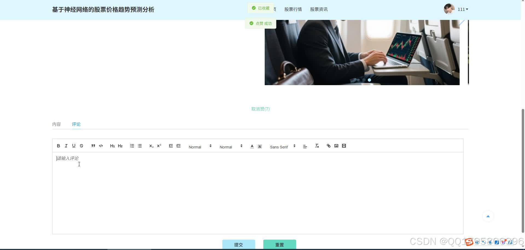525x250 pixels.
Task: Apply subscript formatting
Action: [151, 146]
